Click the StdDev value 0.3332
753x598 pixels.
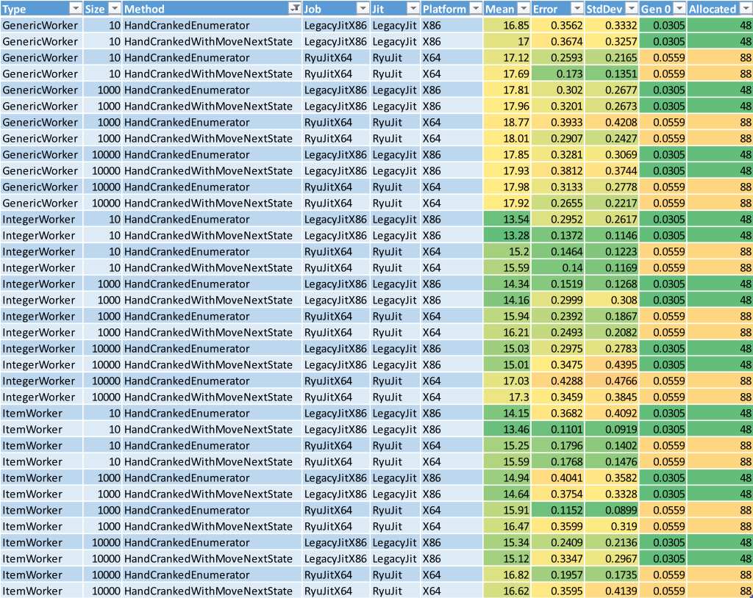coord(621,26)
